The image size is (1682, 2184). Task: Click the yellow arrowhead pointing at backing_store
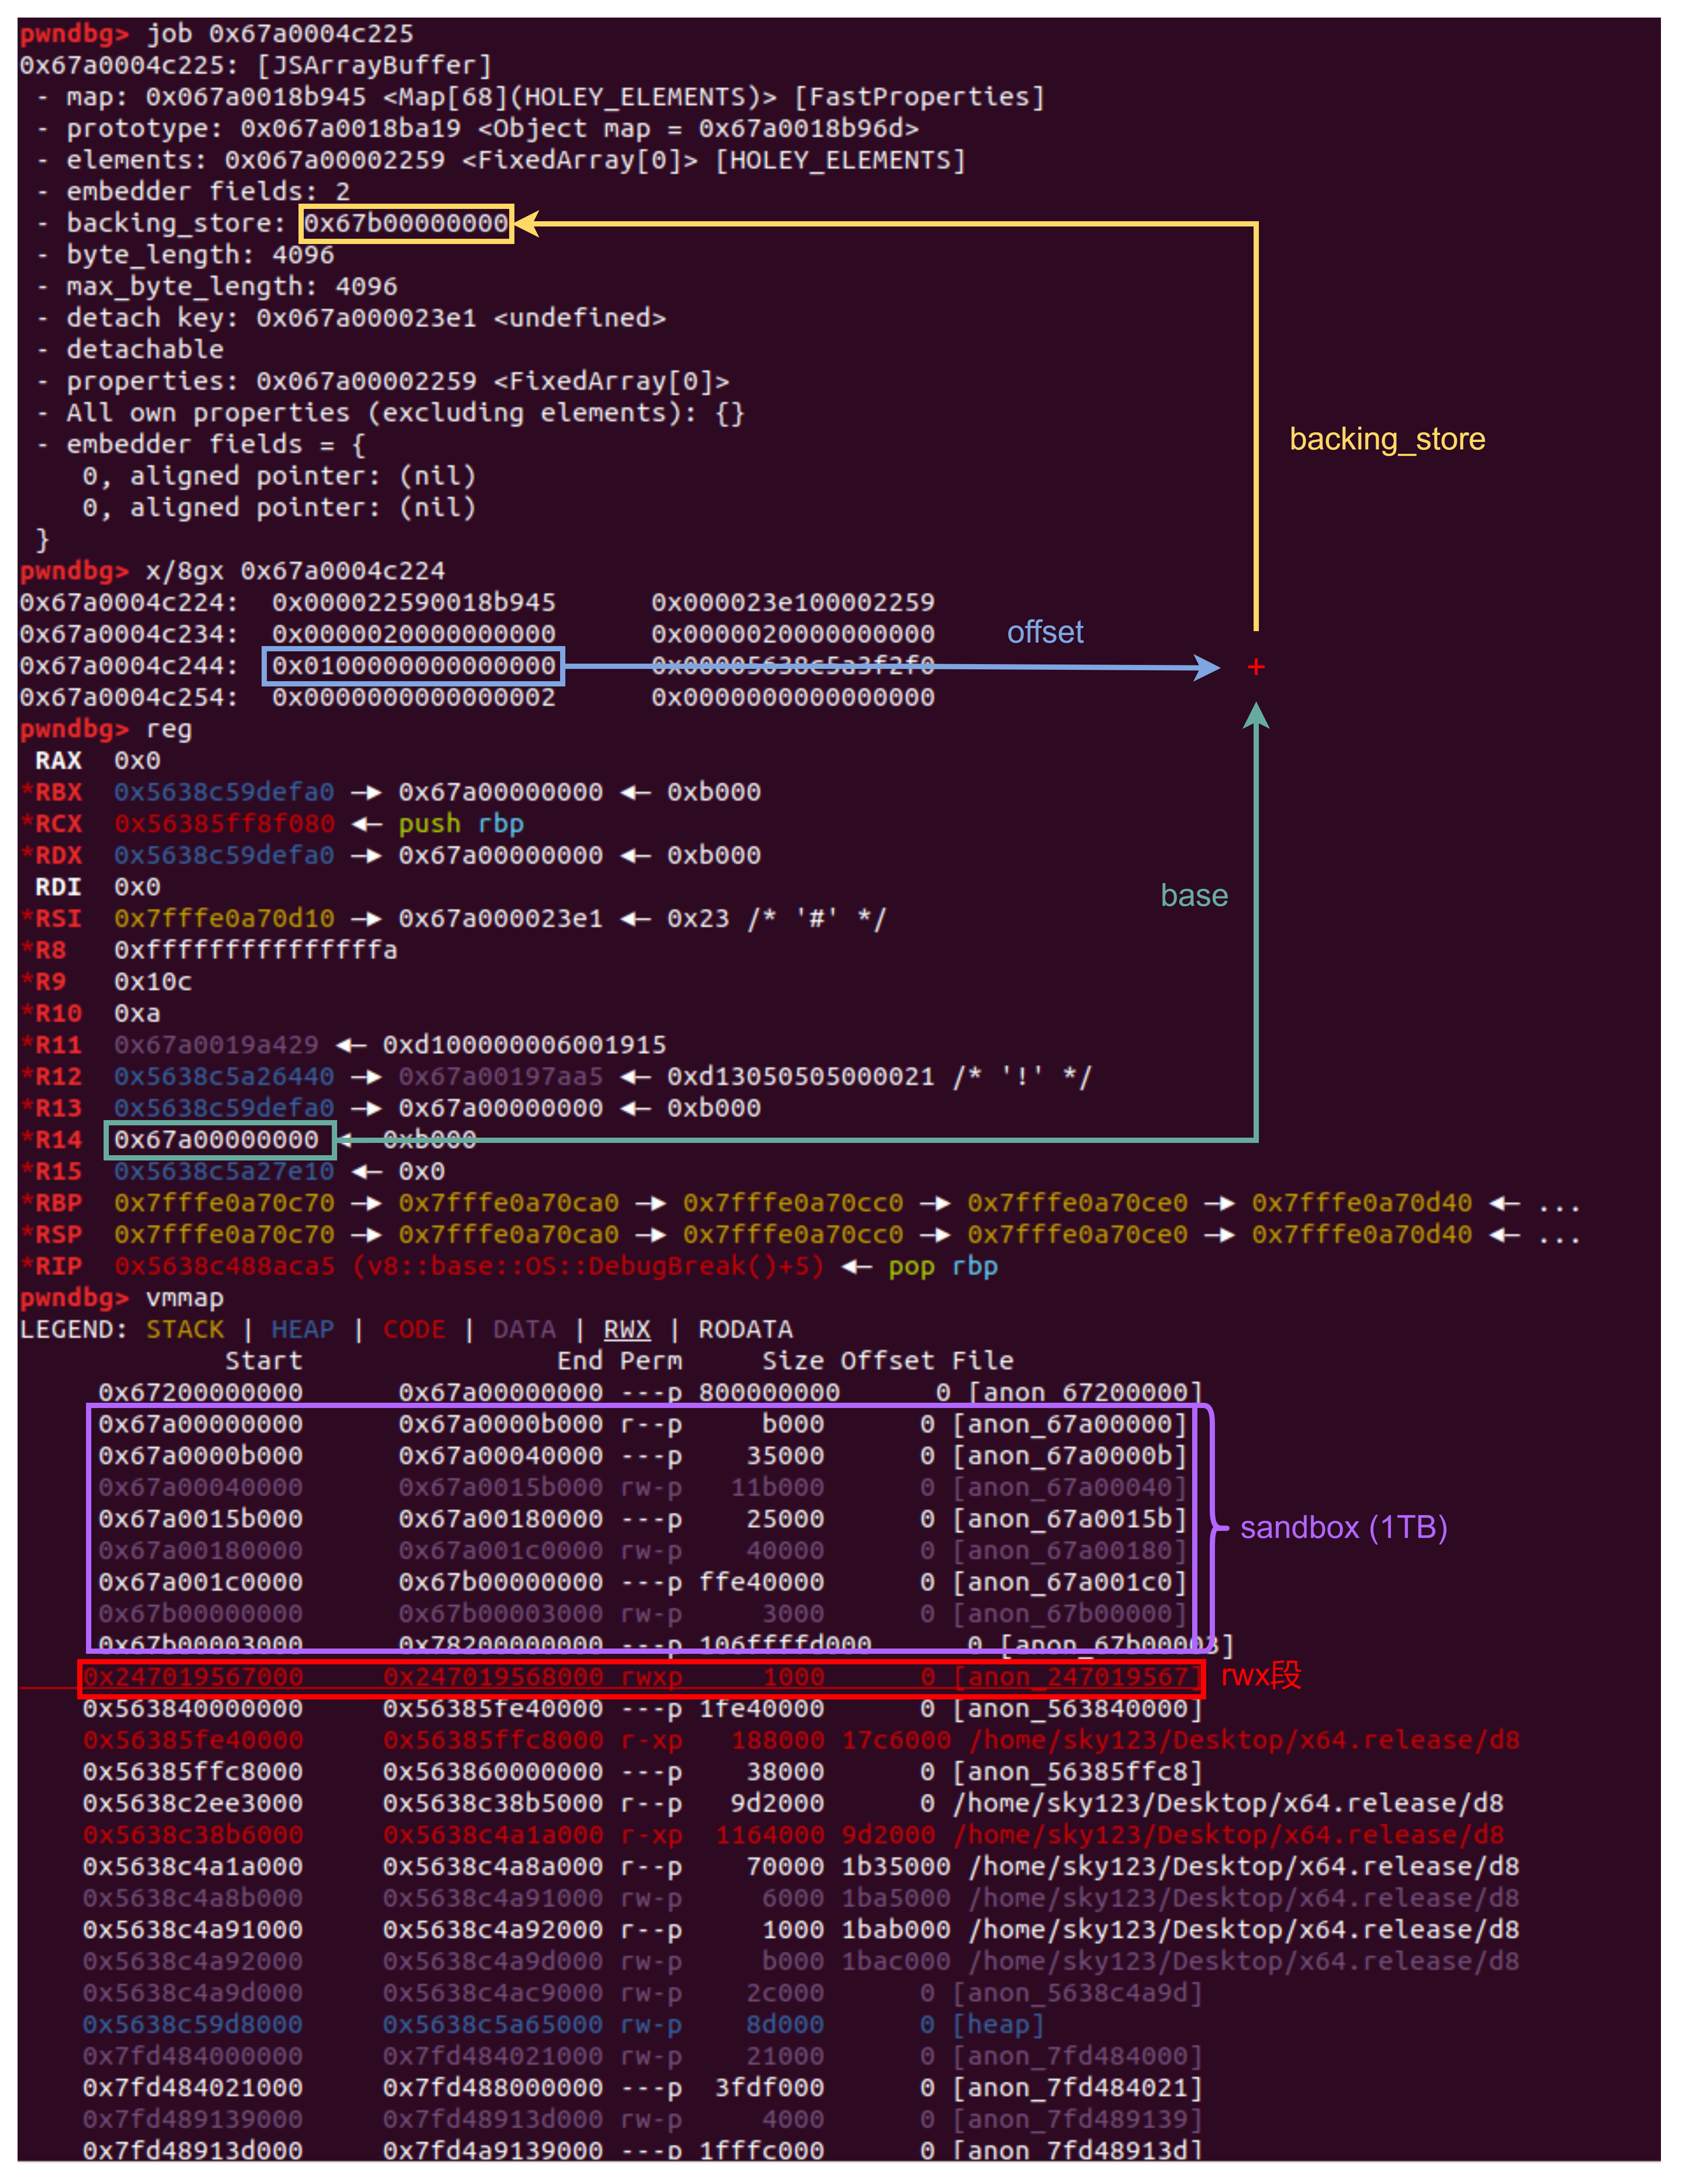pyautogui.click(x=527, y=223)
